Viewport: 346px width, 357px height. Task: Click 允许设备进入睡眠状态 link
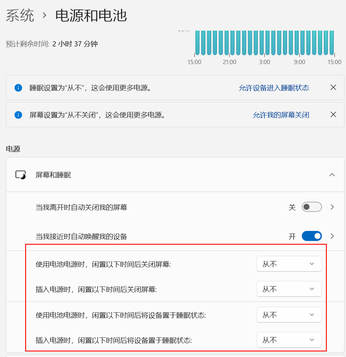(274, 88)
